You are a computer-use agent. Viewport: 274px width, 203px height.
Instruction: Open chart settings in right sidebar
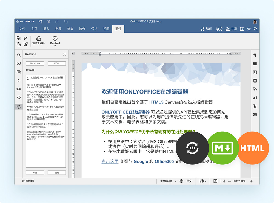[255, 98]
